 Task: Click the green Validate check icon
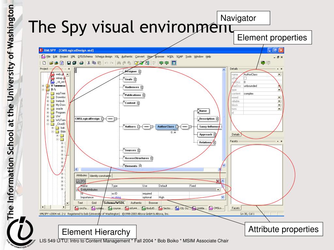click(x=142, y=63)
